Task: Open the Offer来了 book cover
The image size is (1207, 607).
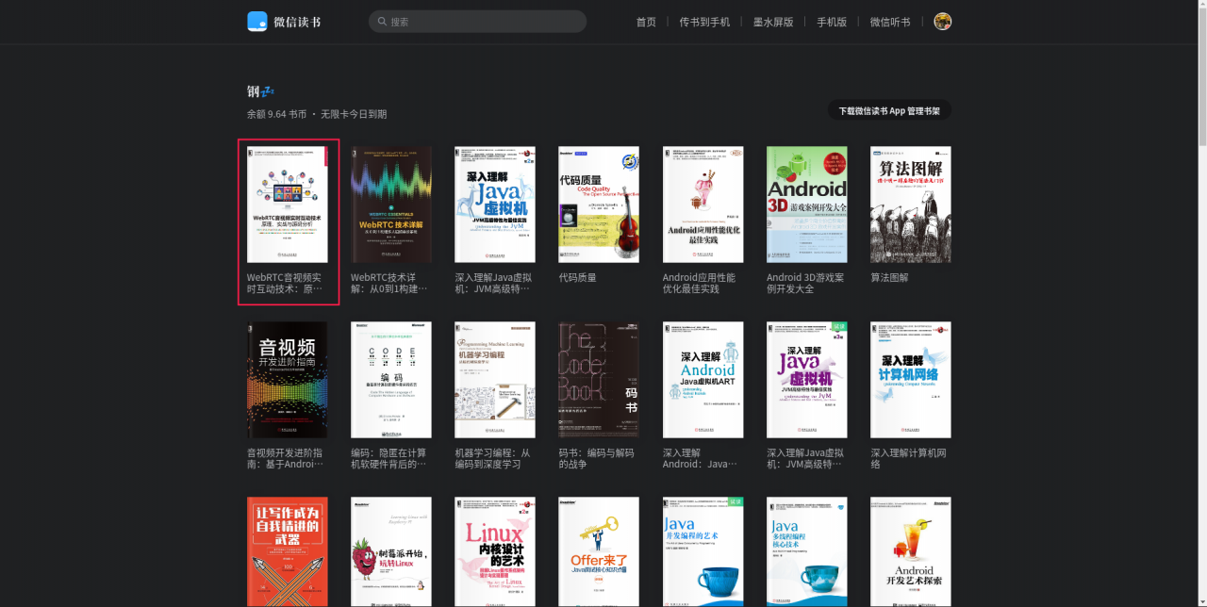Action: (599, 551)
